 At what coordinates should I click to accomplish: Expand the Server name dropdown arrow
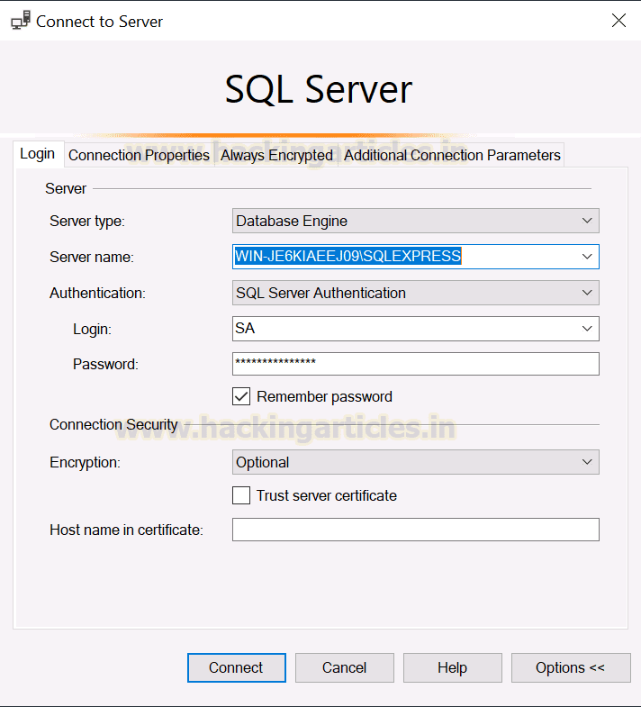pos(587,257)
